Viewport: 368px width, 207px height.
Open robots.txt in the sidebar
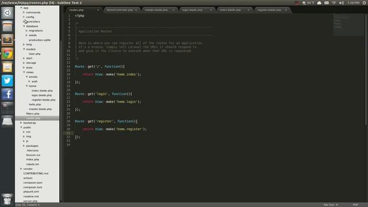32,164
